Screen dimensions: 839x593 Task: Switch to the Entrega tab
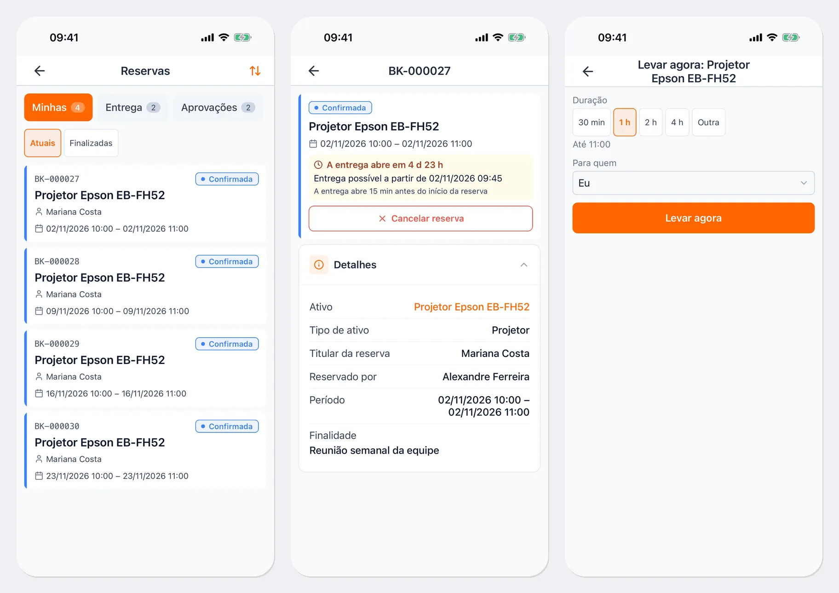pos(133,108)
